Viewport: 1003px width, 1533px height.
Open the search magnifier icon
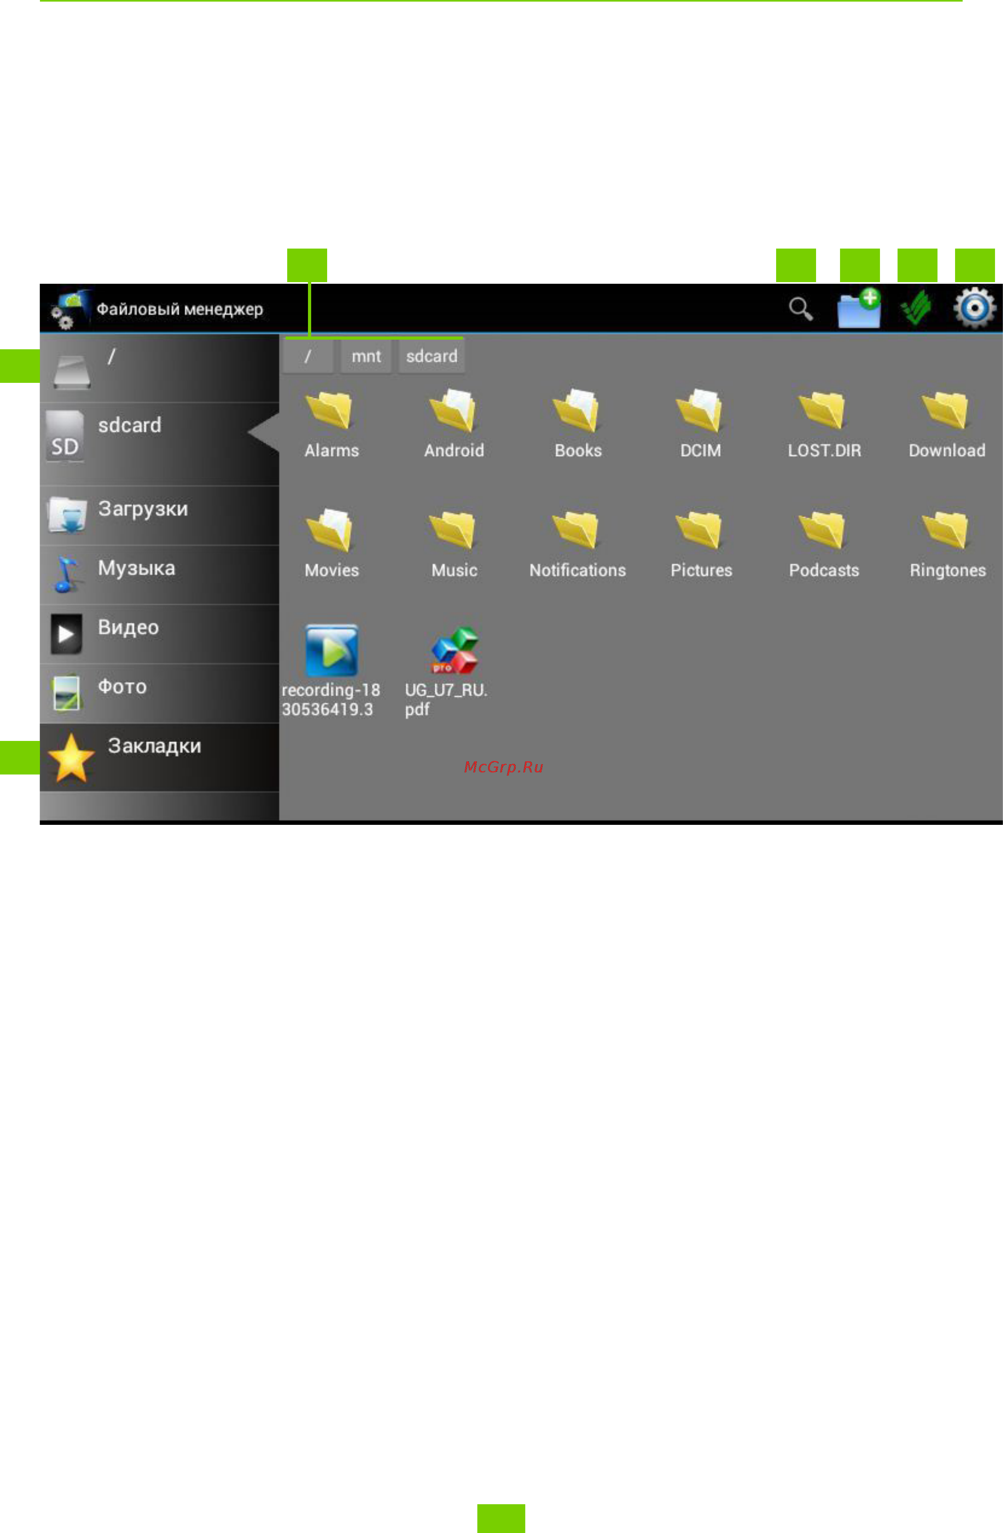point(800,309)
